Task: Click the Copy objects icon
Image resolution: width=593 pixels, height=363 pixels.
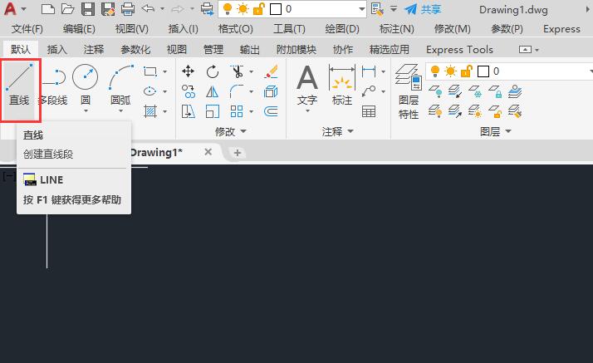Action: (188, 91)
